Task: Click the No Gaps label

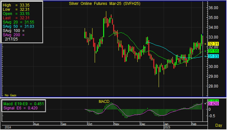Action: 11,95
